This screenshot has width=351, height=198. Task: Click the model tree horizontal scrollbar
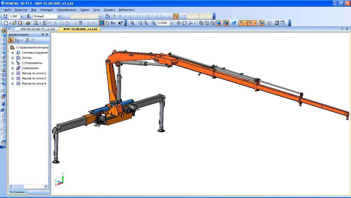[29, 186]
